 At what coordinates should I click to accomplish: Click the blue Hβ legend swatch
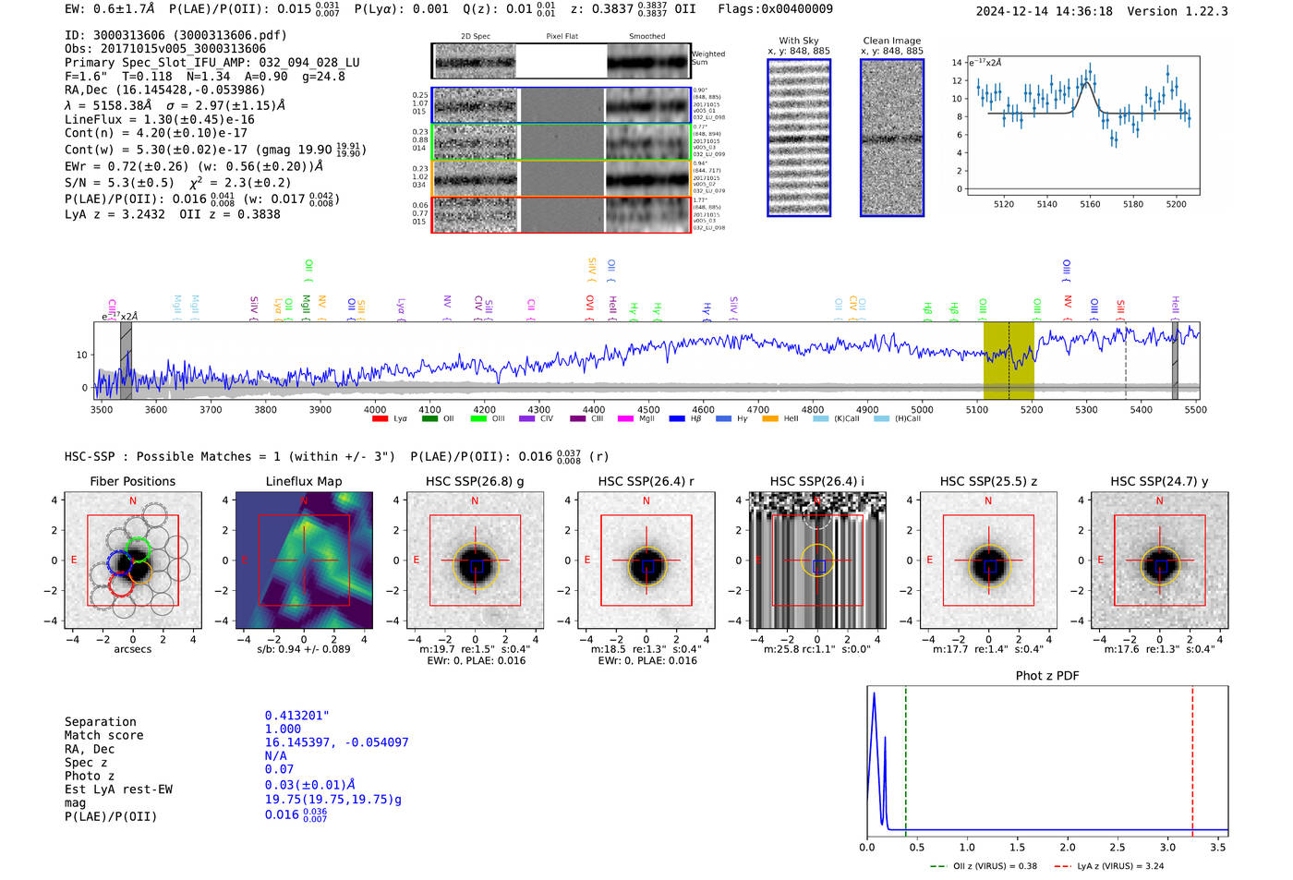pyautogui.click(x=677, y=418)
